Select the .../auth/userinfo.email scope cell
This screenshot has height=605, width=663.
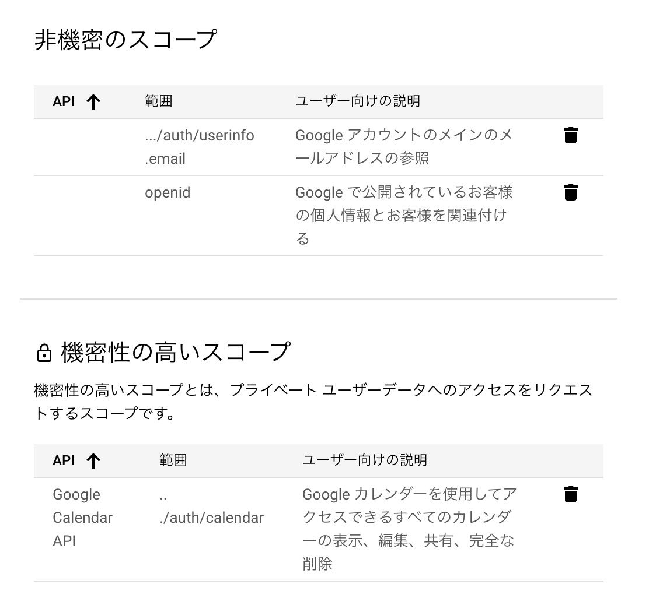(x=200, y=147)
